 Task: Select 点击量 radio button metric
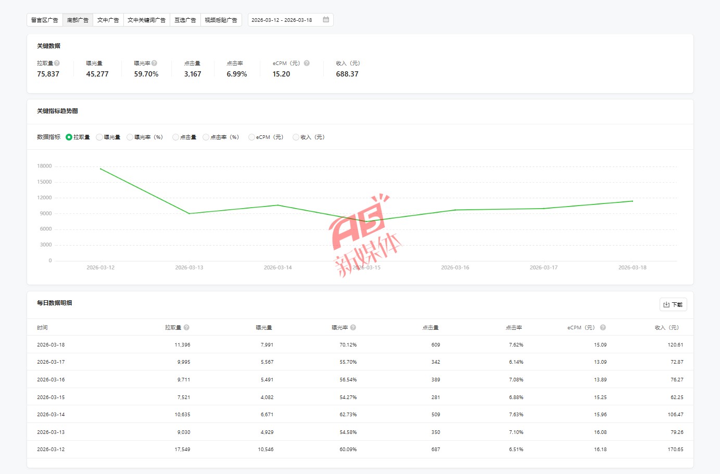pyautogui.click(x=175, y=137)
